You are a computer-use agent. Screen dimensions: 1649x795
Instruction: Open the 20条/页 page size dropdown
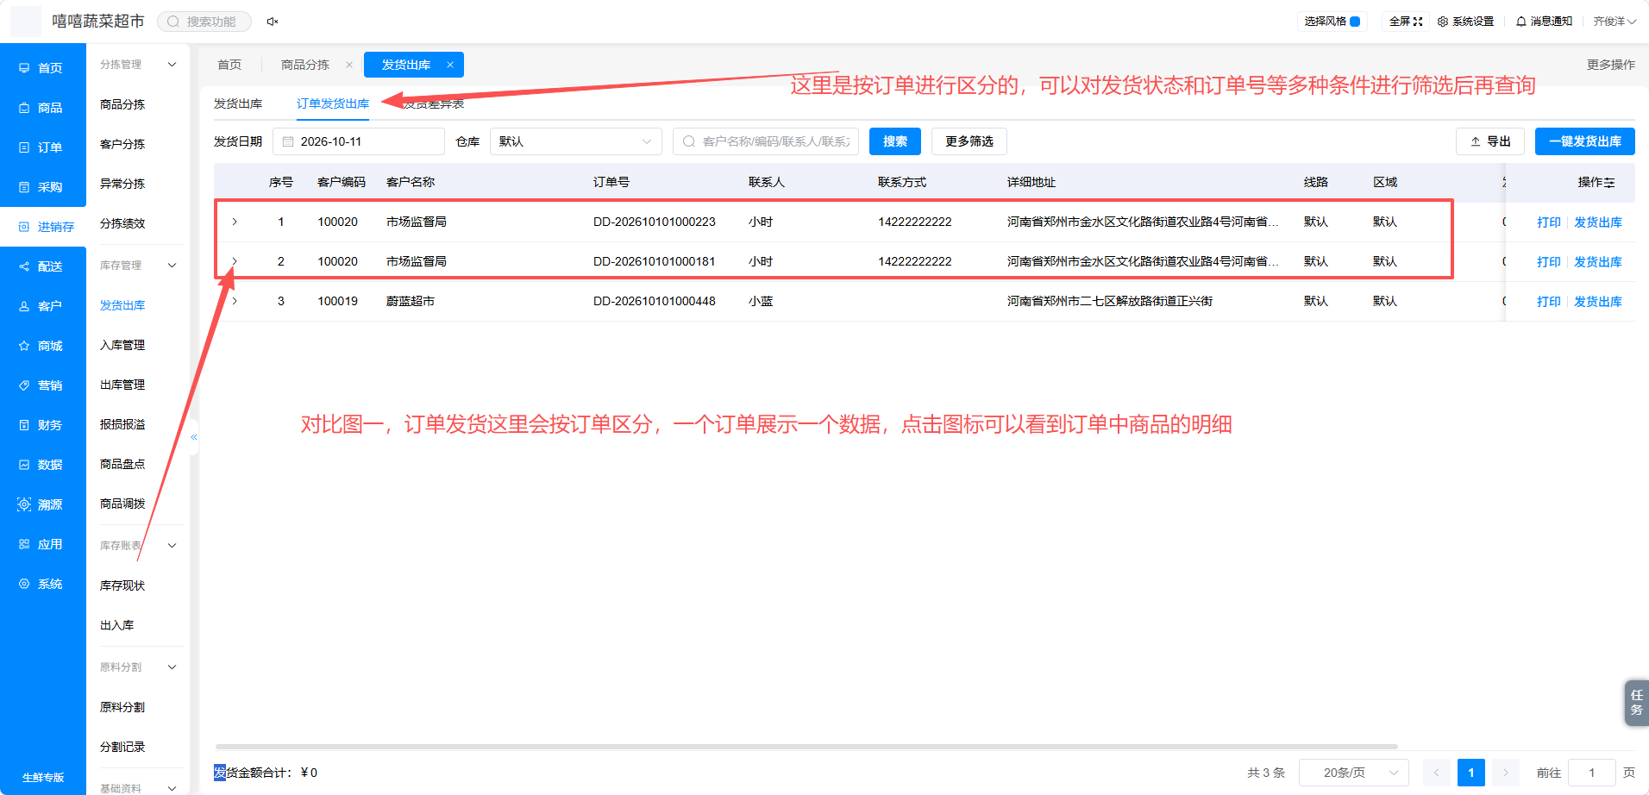coord(1354,773)
